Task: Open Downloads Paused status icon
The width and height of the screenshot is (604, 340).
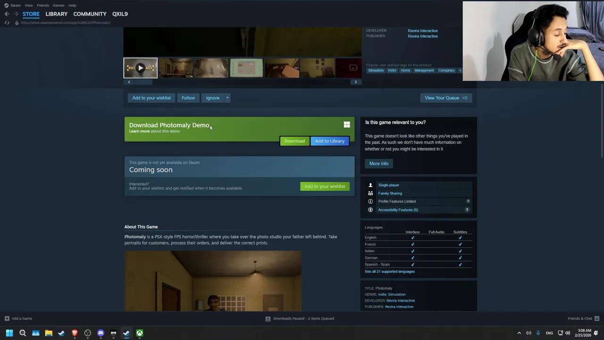Action: tap(268, 318)
